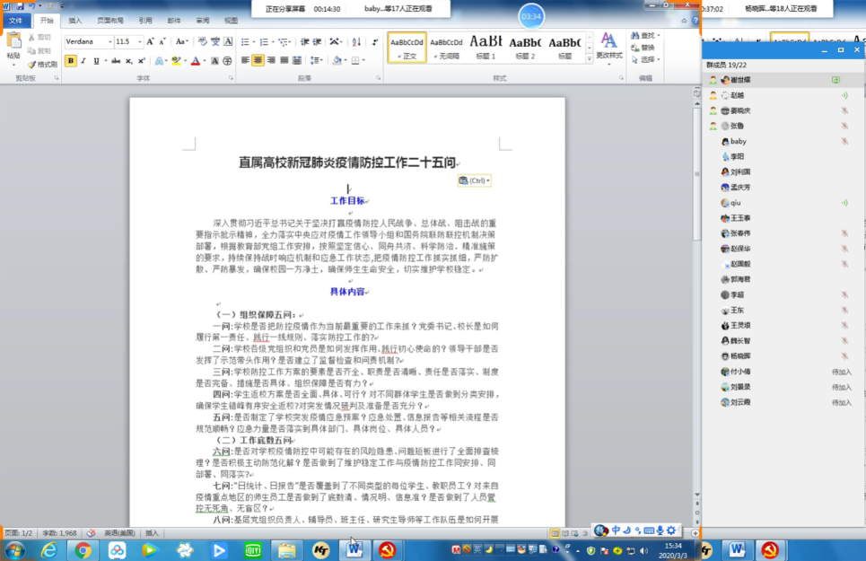Screen dimensions: 866x561
Task: Click the 字数: 1,968 word count
Action: tap(57, 533)
